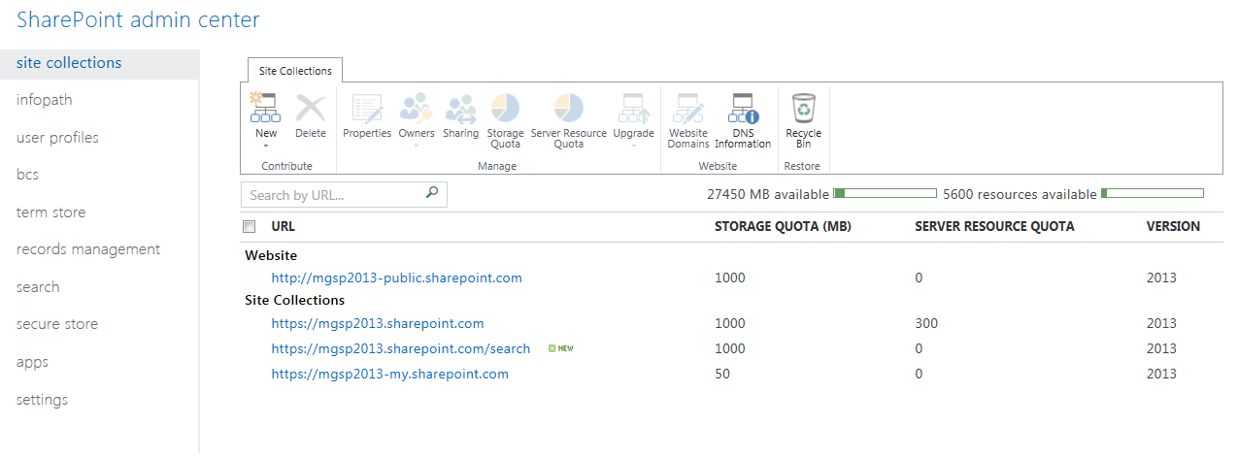This screenshot has height=458, width=1238.
Task: Go to infopath in the sidebar
Action: pyautogui.click(x=45, y=100)
